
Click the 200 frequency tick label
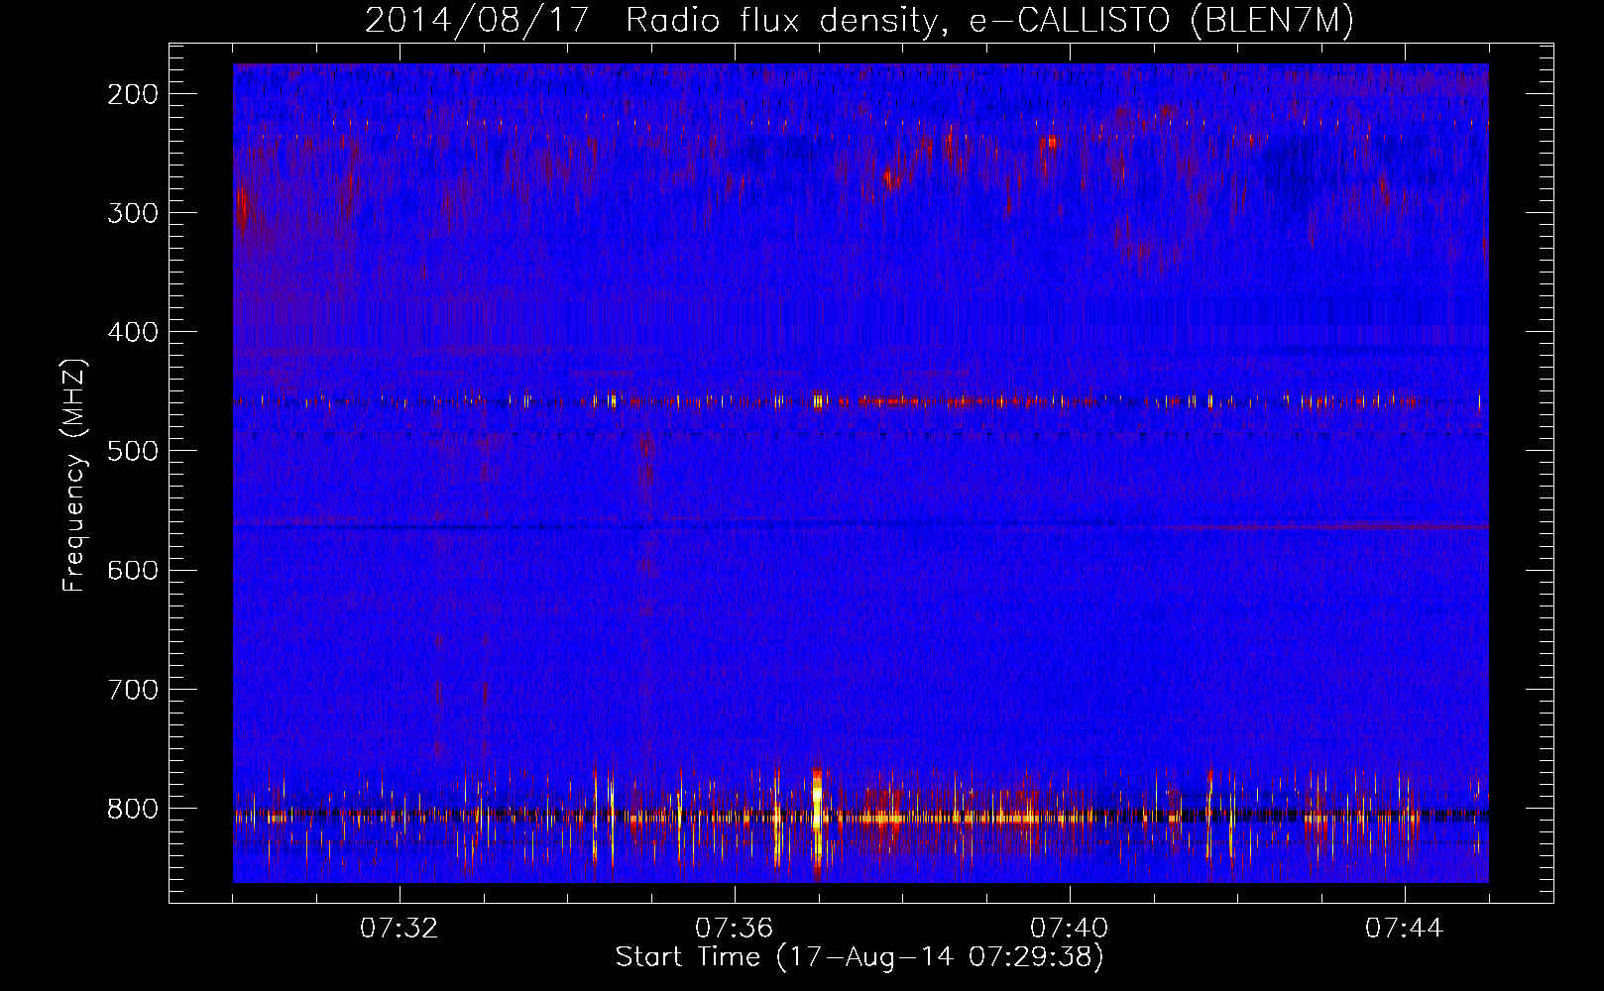click(132, 94)
